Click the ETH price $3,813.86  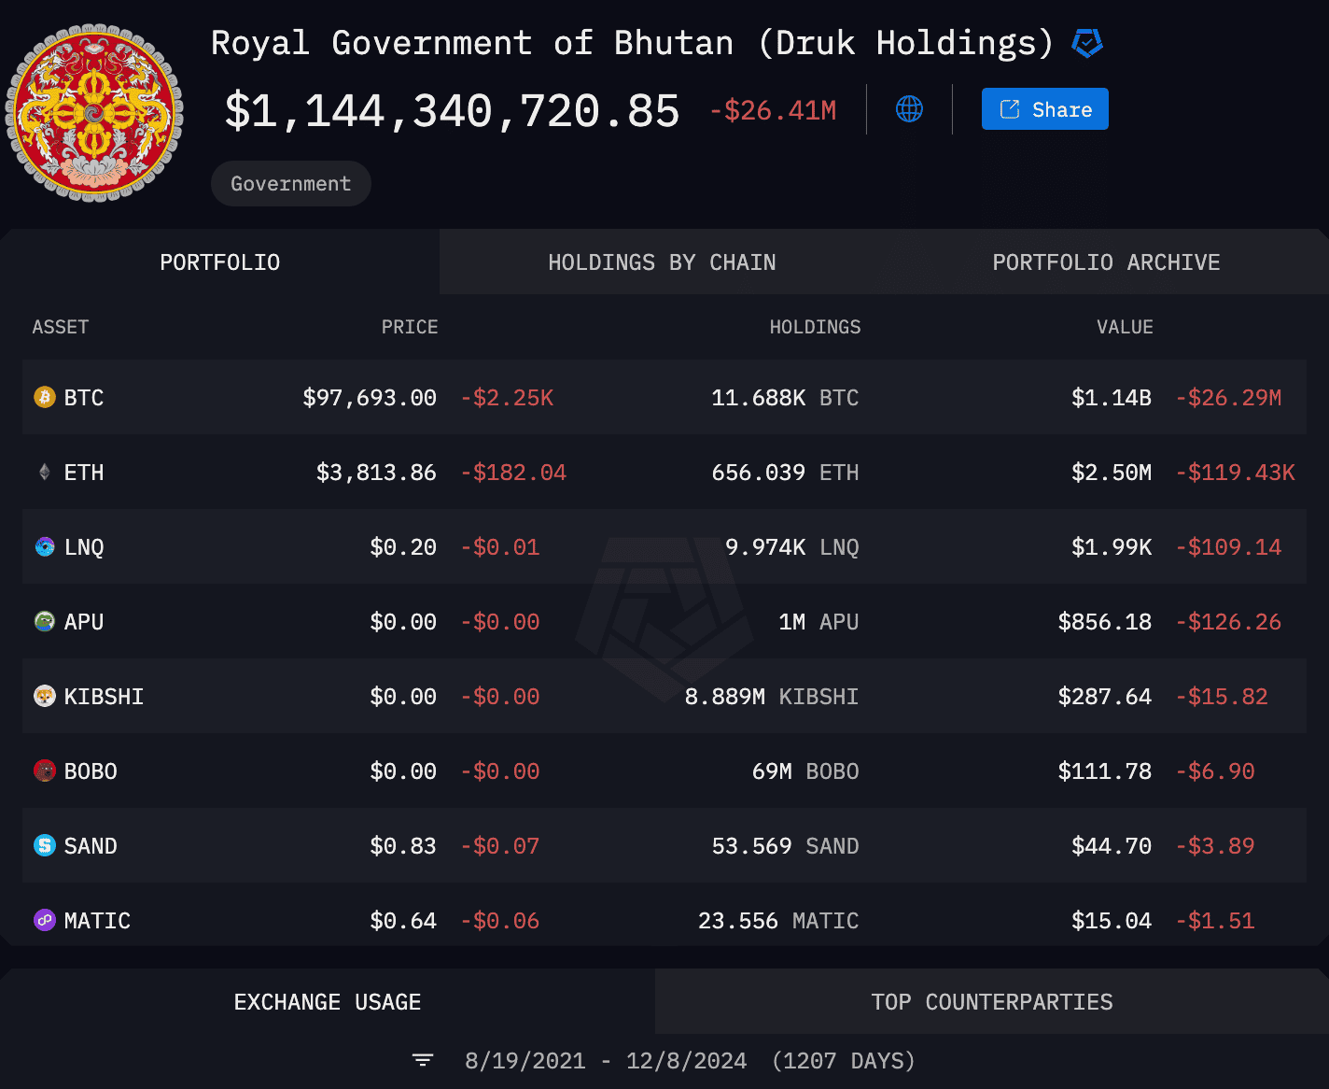(x=376, y=473)
